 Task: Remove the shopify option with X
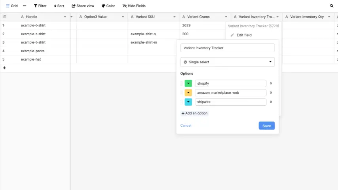[x=271, y=84]
